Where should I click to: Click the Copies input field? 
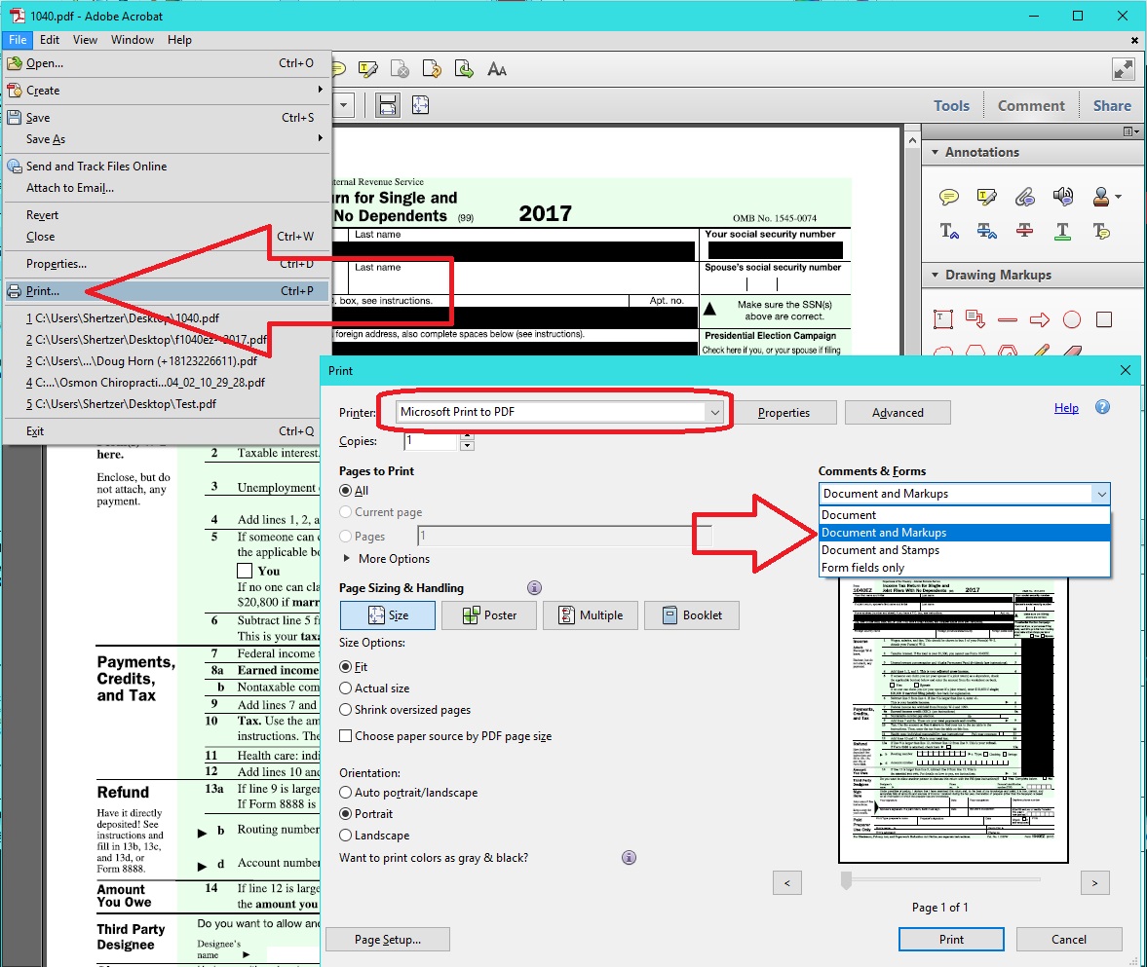click(432, 441)
